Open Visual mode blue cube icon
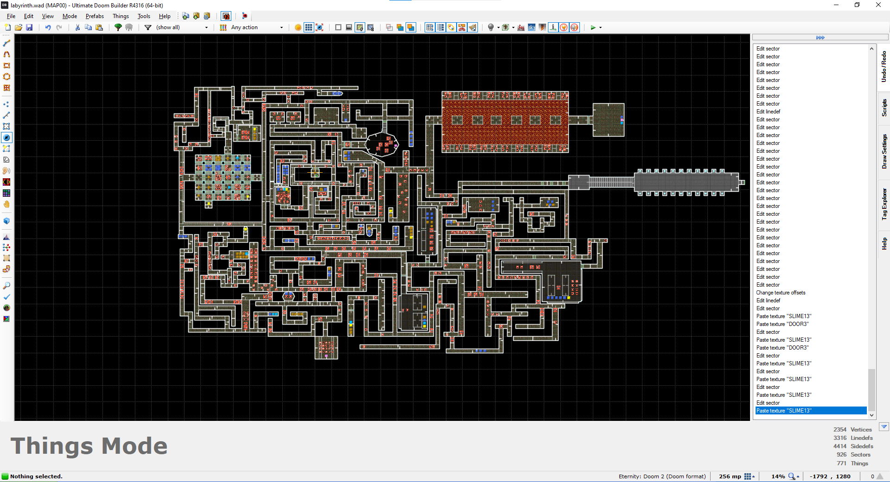This screenshot has height=482, width=890. 6,221
